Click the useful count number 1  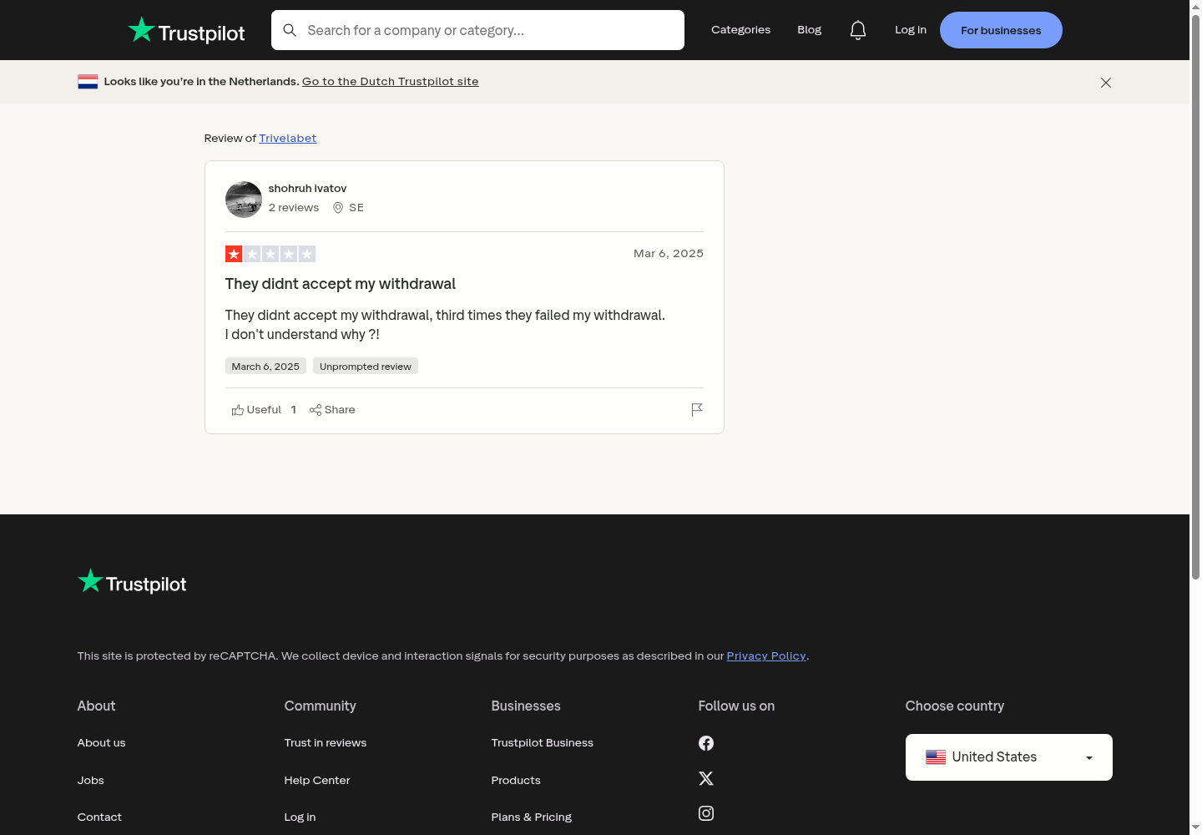pyautogui.click(x=294, y=410)
